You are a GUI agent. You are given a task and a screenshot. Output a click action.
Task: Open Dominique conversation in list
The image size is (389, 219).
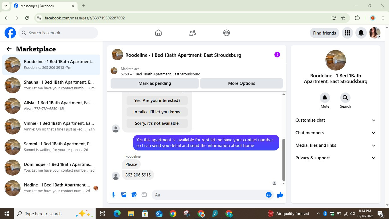[x=51, y=167]
